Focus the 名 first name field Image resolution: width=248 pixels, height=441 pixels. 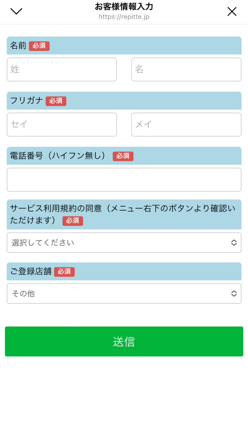pyautogui.click(x=186, y=70)
